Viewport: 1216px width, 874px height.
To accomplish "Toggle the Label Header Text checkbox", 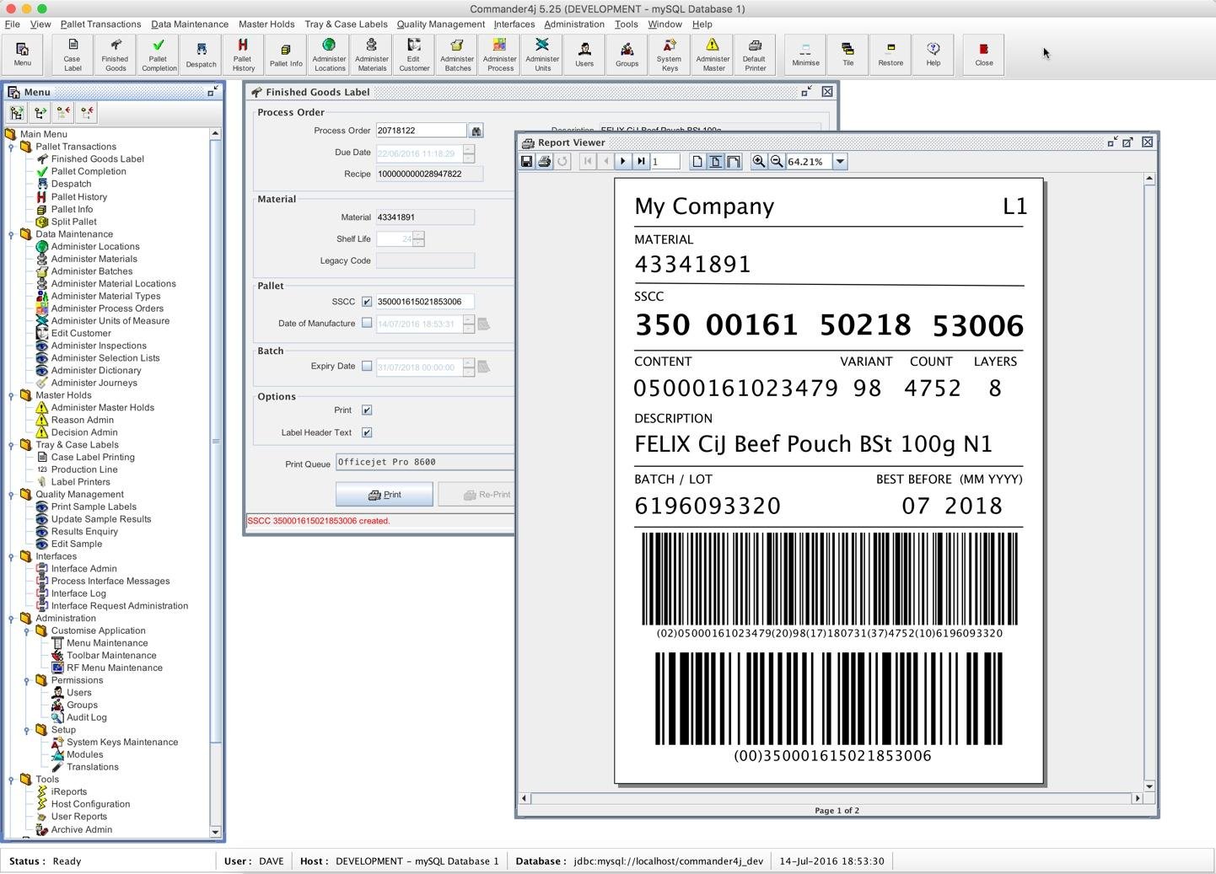I will tap(367, 432).
